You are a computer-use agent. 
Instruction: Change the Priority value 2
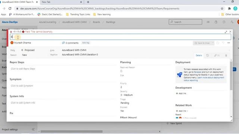[x=121, y=87]
